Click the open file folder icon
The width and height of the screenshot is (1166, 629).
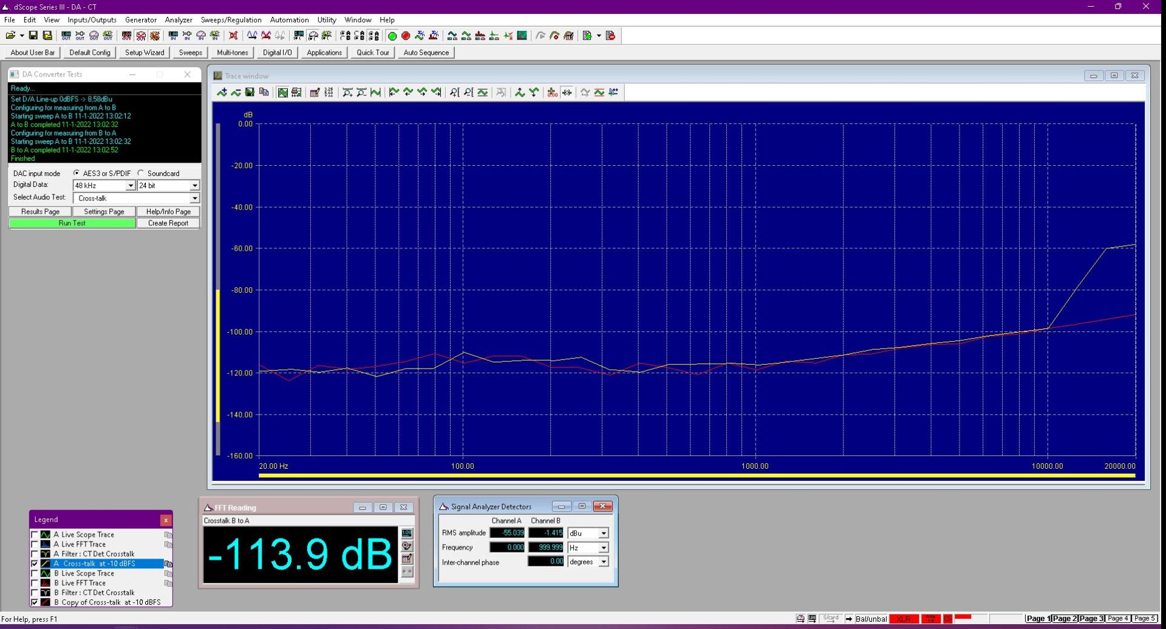[x=10, y=36]
